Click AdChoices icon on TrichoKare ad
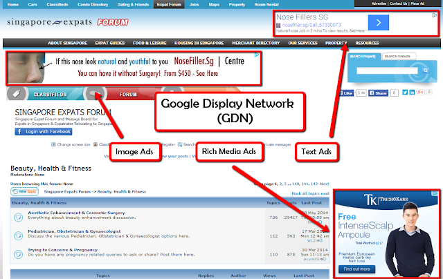The height and width of the screenshot is (279, 443). (435, 193)
